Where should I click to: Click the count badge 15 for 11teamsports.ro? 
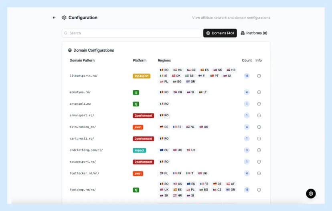click(247, 76)
